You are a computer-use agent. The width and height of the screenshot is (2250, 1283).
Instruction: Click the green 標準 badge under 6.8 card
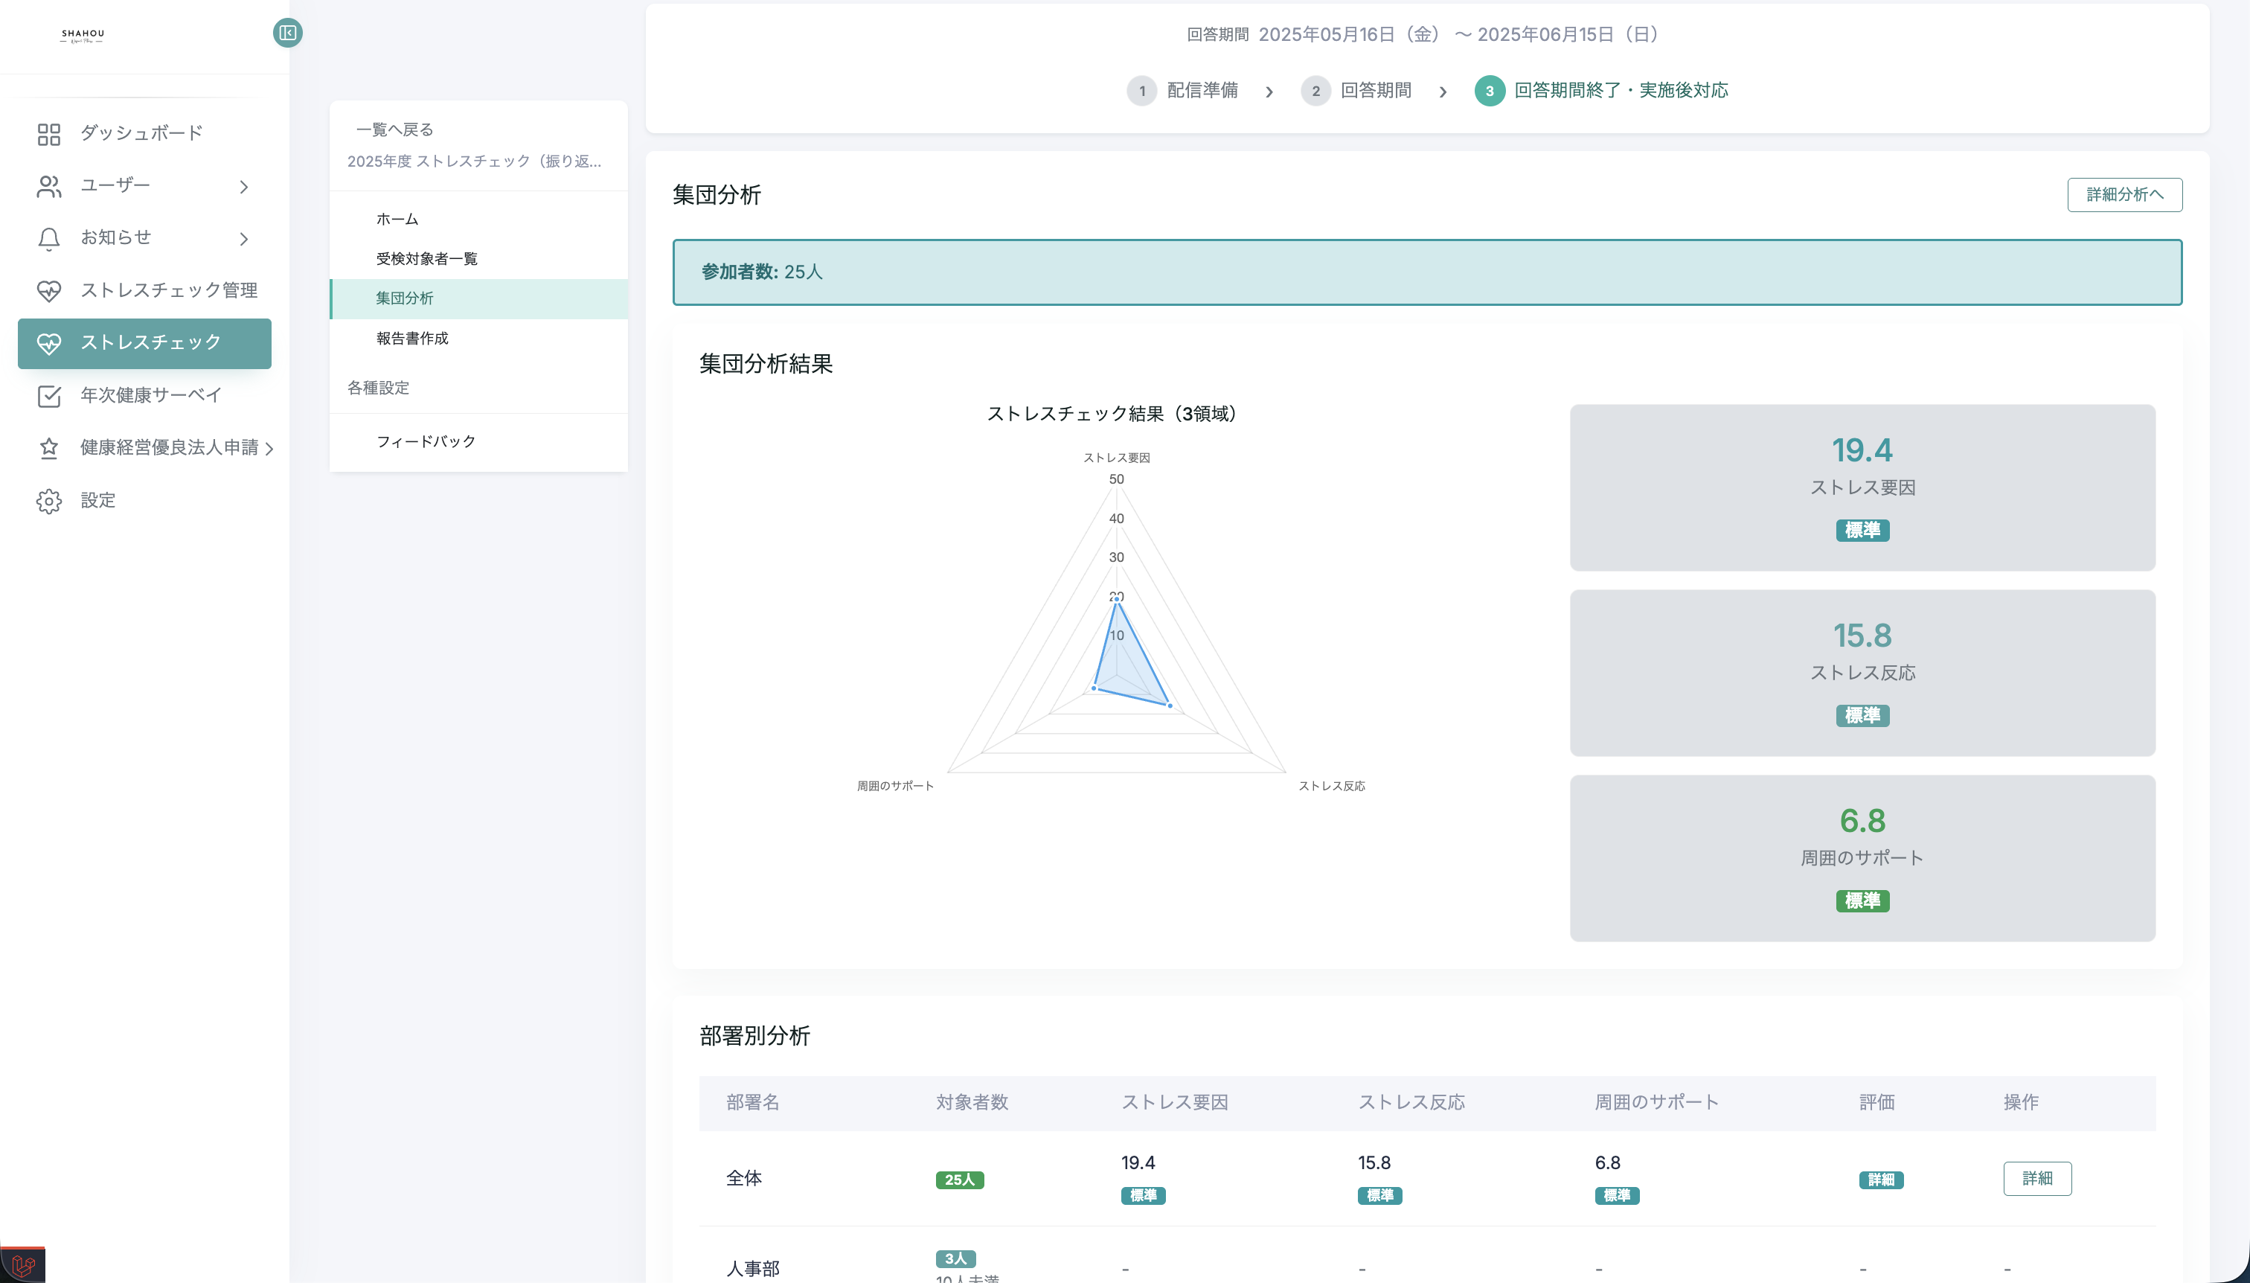point(1862,900)
